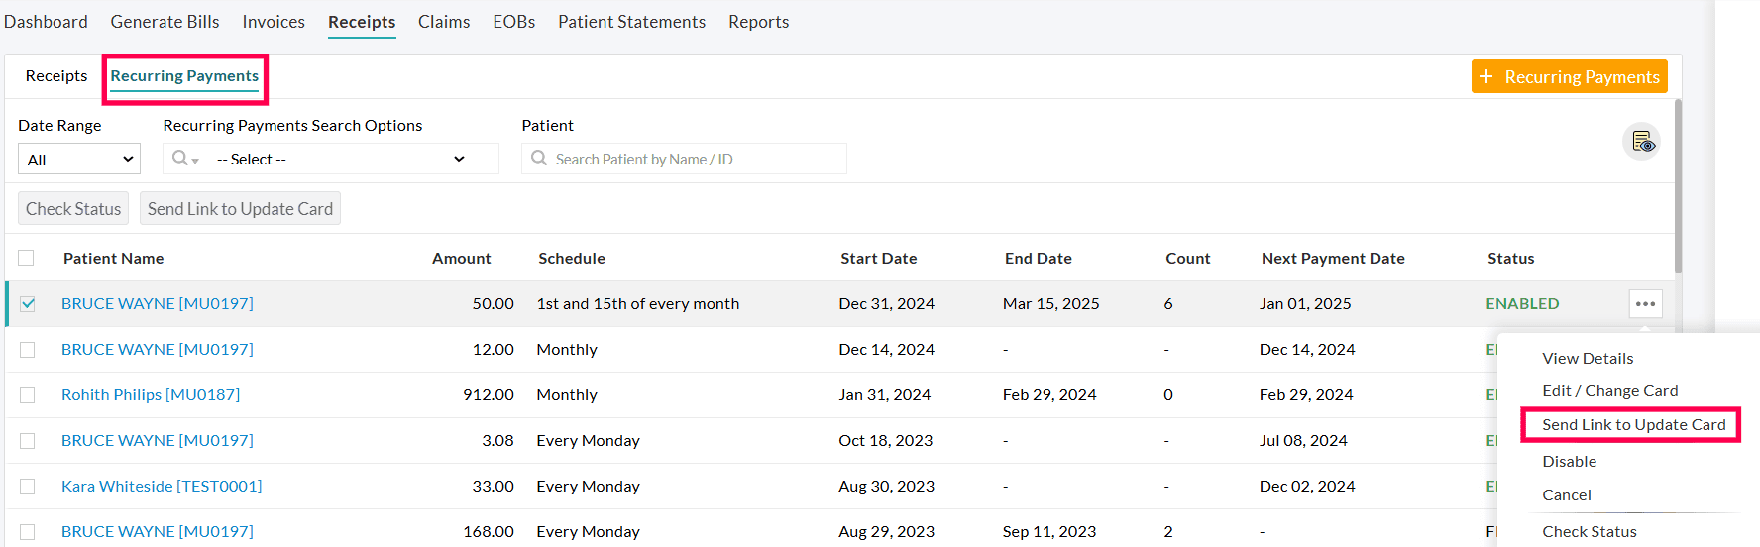Click the search magnifier icon in search options
Screen dimensions: 1760x547
[x=179, y=159]
